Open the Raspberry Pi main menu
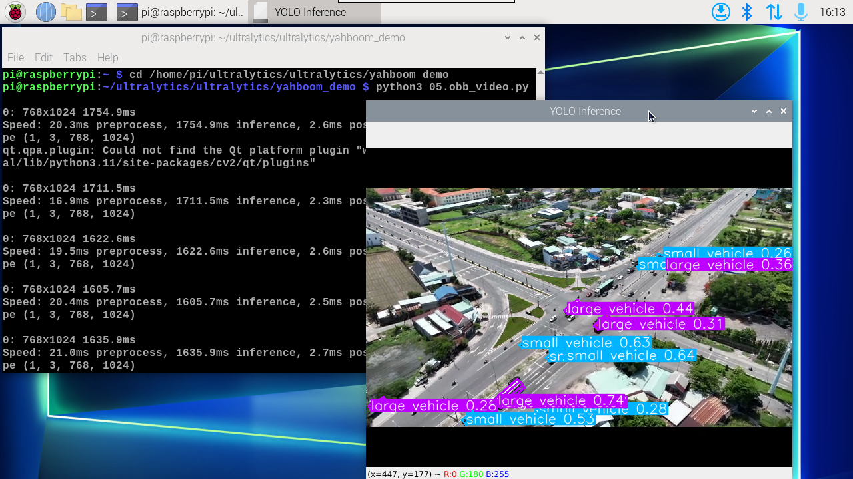Screen dimensions: 853x479 (x=15, y=12)
